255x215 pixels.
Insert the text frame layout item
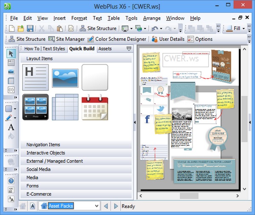pos(35,78)
